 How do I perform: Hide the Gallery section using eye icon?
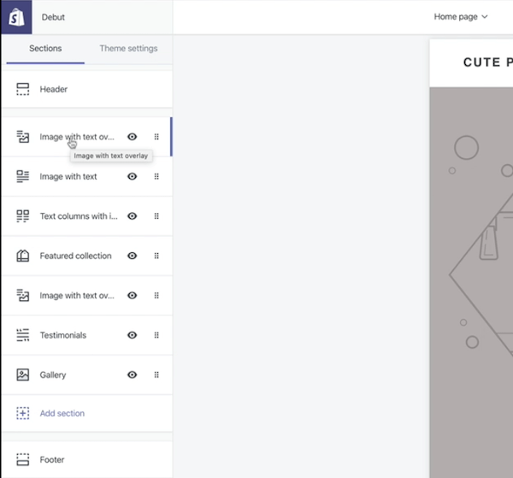click(x=133, y=375)
